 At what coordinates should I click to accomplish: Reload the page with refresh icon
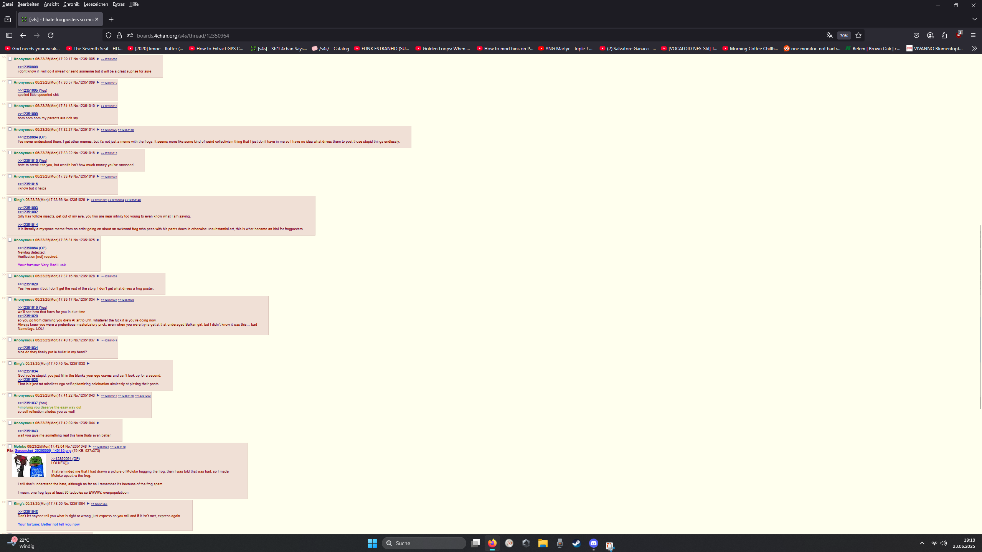(51, 35)
